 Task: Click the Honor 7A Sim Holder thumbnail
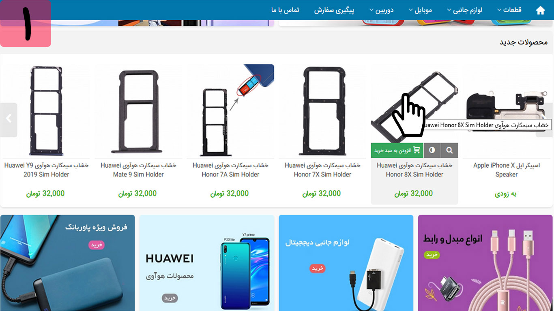click(x=230, y=111)
